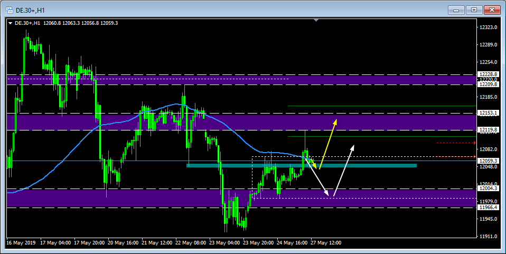Select the long white downward arrow
The width and height of the screenshot is (506, 254).
tap(321, 179)
